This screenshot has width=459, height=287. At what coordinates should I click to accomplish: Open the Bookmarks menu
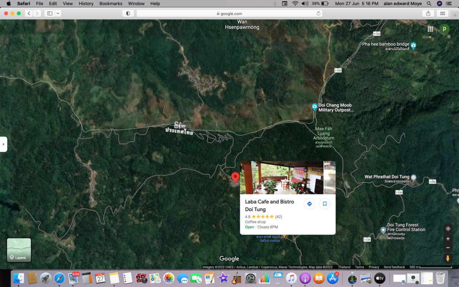click(111, 4)
